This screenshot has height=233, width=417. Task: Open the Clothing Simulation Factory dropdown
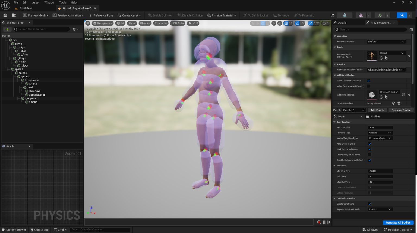tap(386, 70)
